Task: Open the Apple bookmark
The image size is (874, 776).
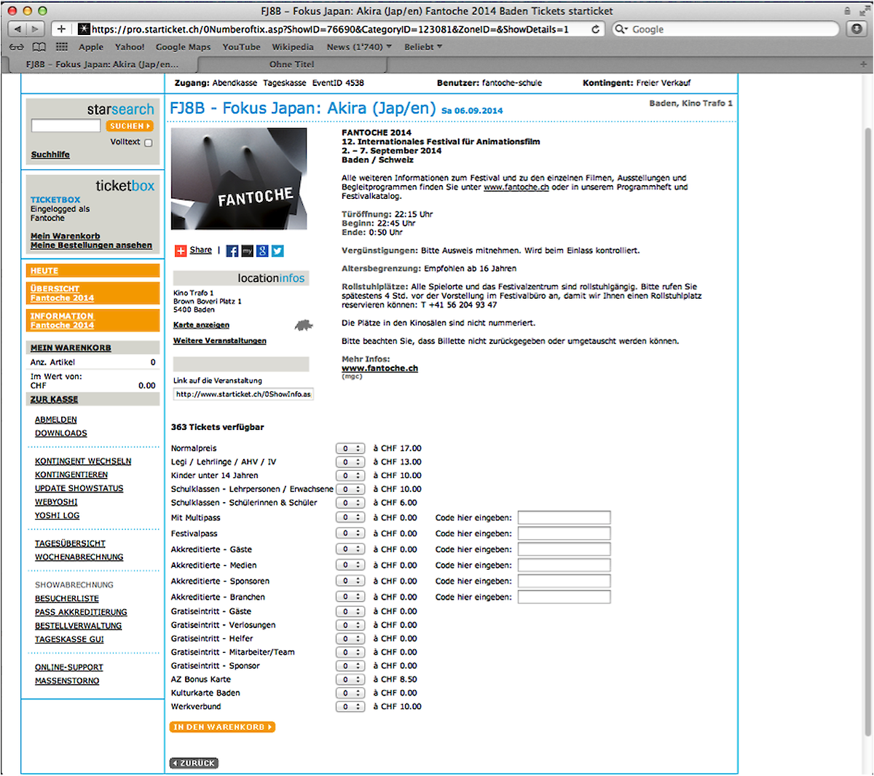Action: click(91, 47)
